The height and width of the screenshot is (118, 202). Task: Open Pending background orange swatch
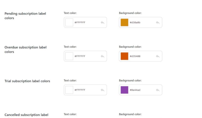pos(124,22)
